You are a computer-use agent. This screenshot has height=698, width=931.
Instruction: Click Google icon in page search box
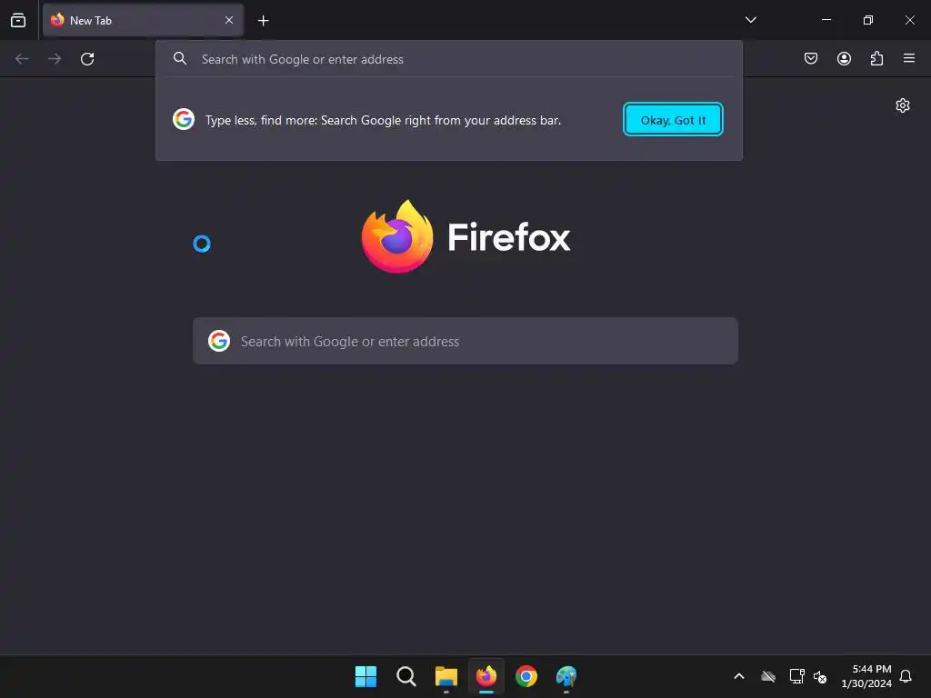(219, 341)
